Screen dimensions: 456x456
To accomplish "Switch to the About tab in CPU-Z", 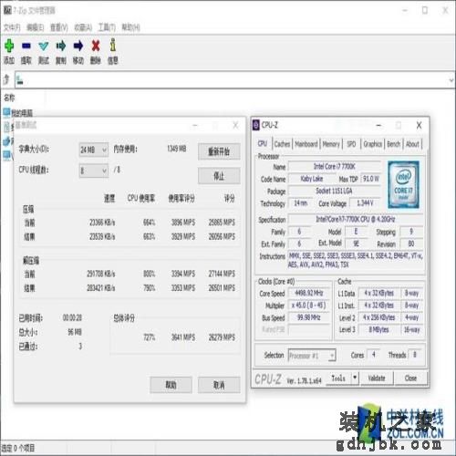I will click(412, 144).
